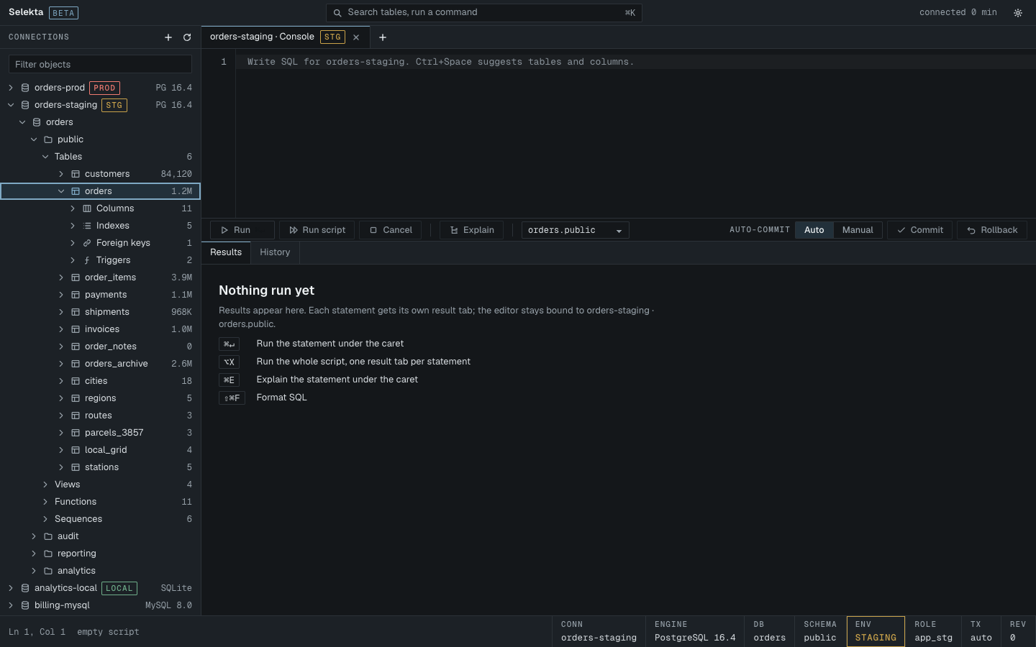Open the search tables command bar
The height and width of the screenshot is (647, 1036).
(x=484, y=13)
